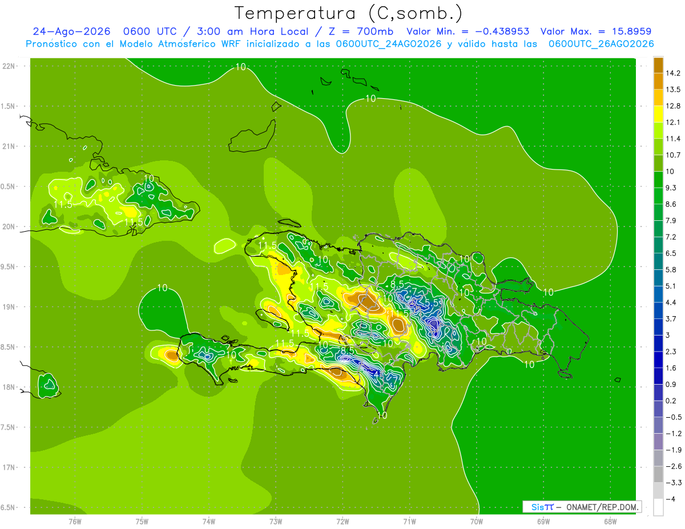Click the "71W" longitude axis label
This screenshot has height=529, width=685.
pos(409,521)
